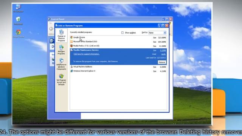
Task: Click the Currently installed programs label
Action: pos(81,32)
